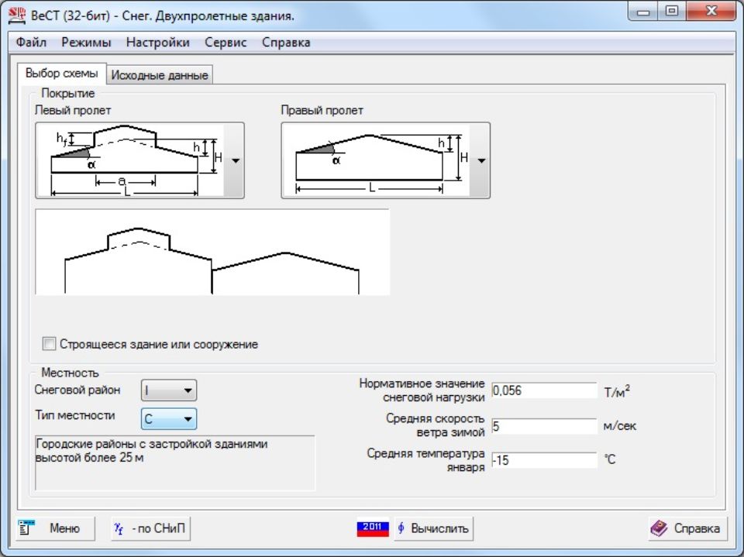
Task: Click the average January temperature field
Action: tap(543, 460)
